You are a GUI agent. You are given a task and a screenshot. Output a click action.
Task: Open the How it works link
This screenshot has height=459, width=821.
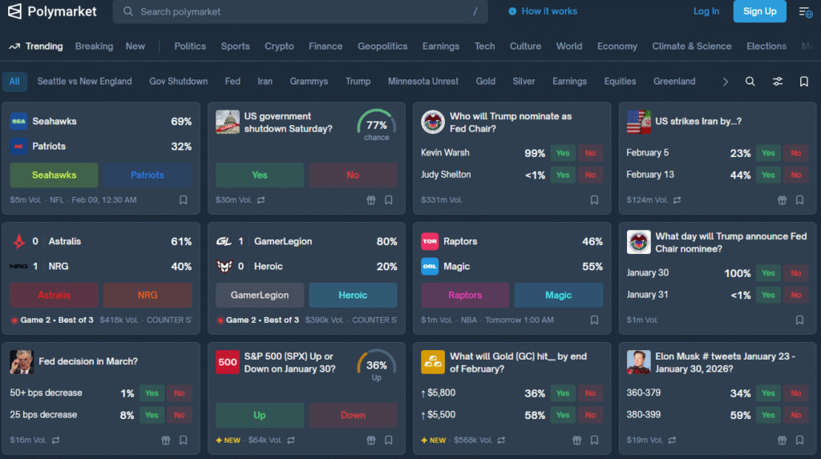tap(549, 11)
